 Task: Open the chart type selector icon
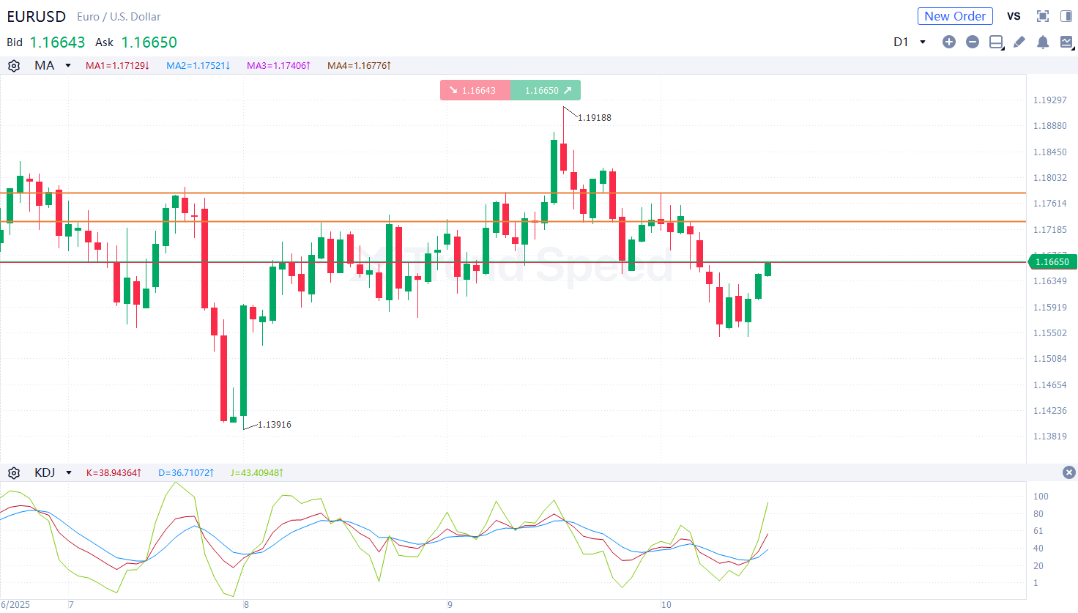tap(1066, 42)
